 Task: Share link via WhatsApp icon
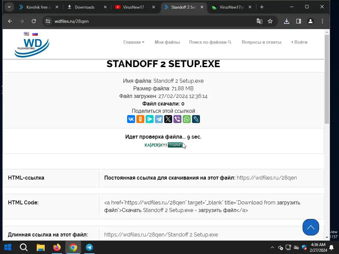pyautogui.click(x=187, y=119)
